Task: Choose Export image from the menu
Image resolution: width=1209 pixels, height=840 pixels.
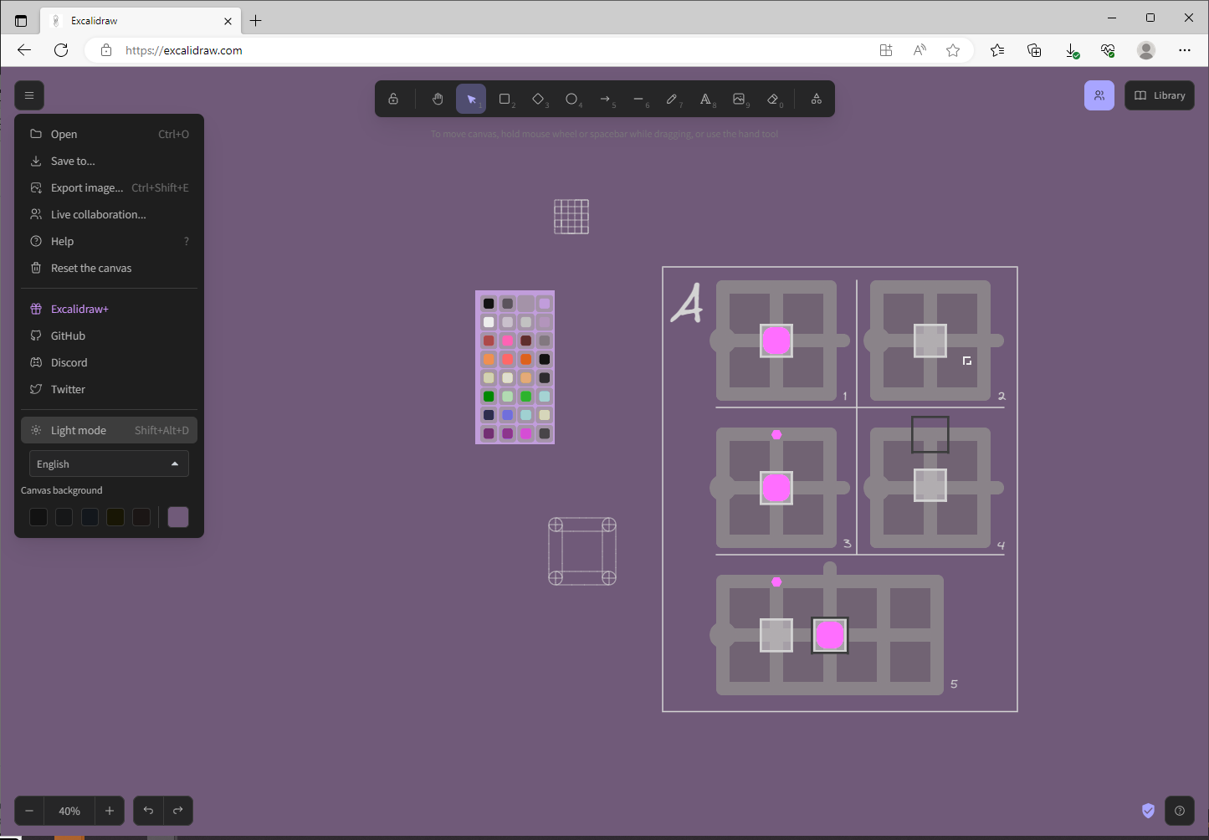Action: [x=85, y=187]
